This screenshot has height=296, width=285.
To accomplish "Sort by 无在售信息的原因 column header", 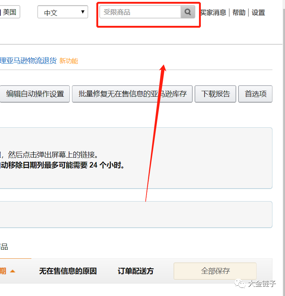I will click(68, 271).
